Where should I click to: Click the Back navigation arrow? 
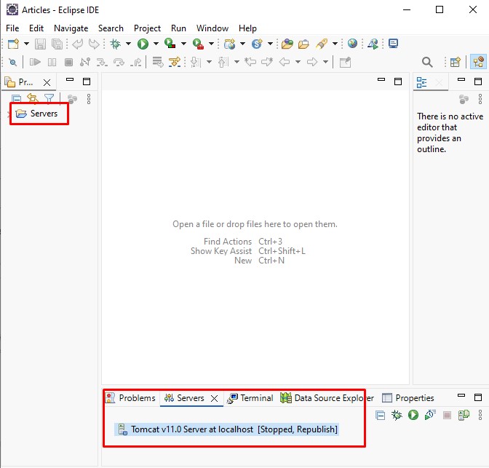tap(285, 62)
